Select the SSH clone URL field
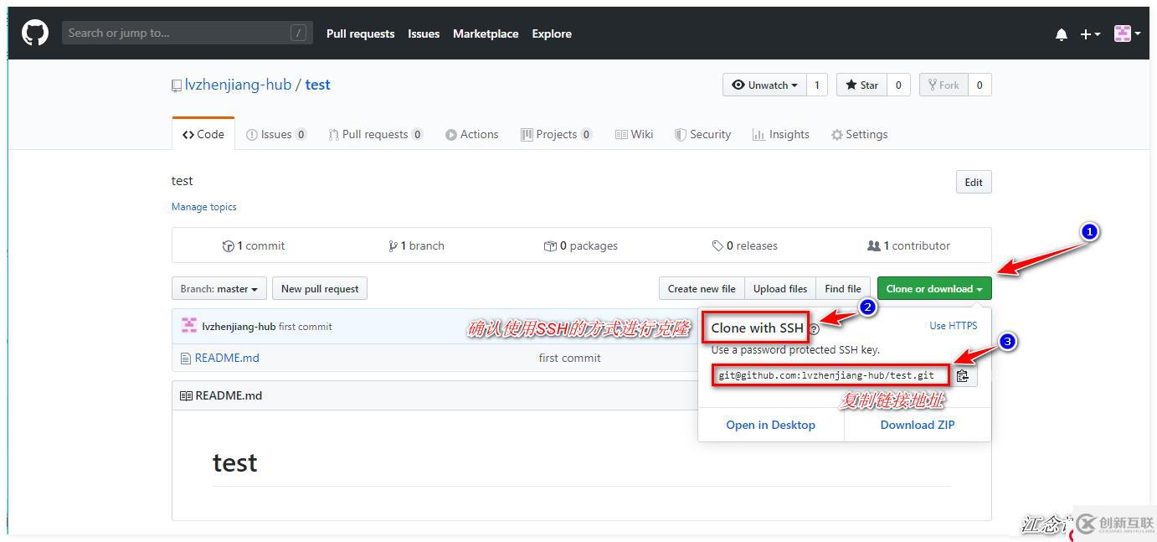Viewport: 1157px width, 542px height. coord(830,375)
